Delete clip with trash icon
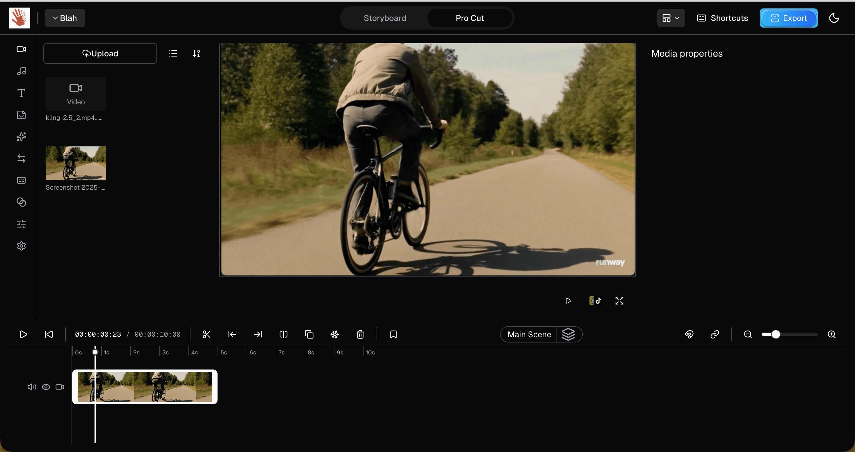Image resolution: width=855 pixels, height=452 pixels. point(360,334)
